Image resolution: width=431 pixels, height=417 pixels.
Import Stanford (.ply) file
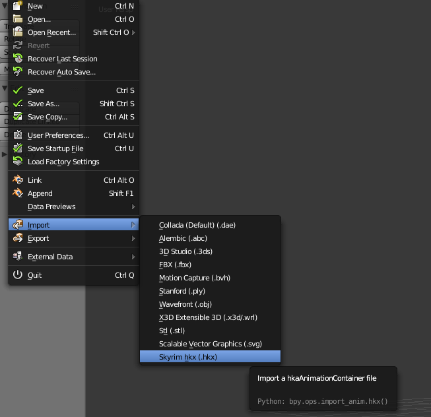[211, 291]
